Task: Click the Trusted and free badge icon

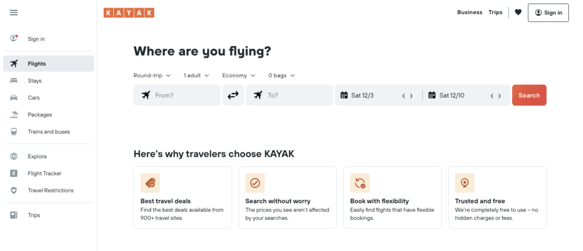Action: (x=465, y=183)
